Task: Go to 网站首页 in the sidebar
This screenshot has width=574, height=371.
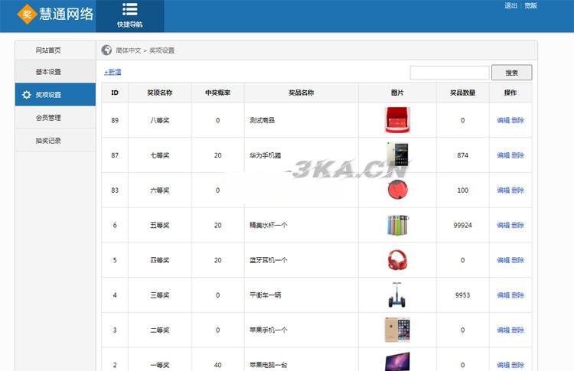Action: coord(48,50)
